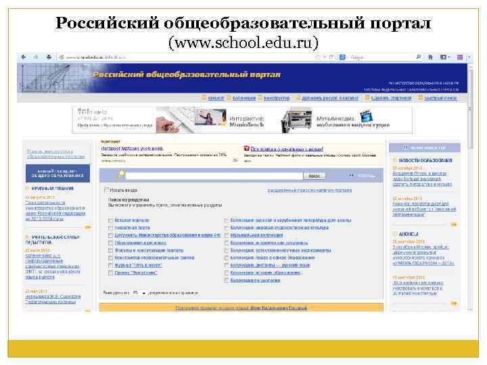Click the top-left Новости link in left sidebar
The width and height of the screenshot is (487, 365).
pyautogui.click(x=56, y=154)
